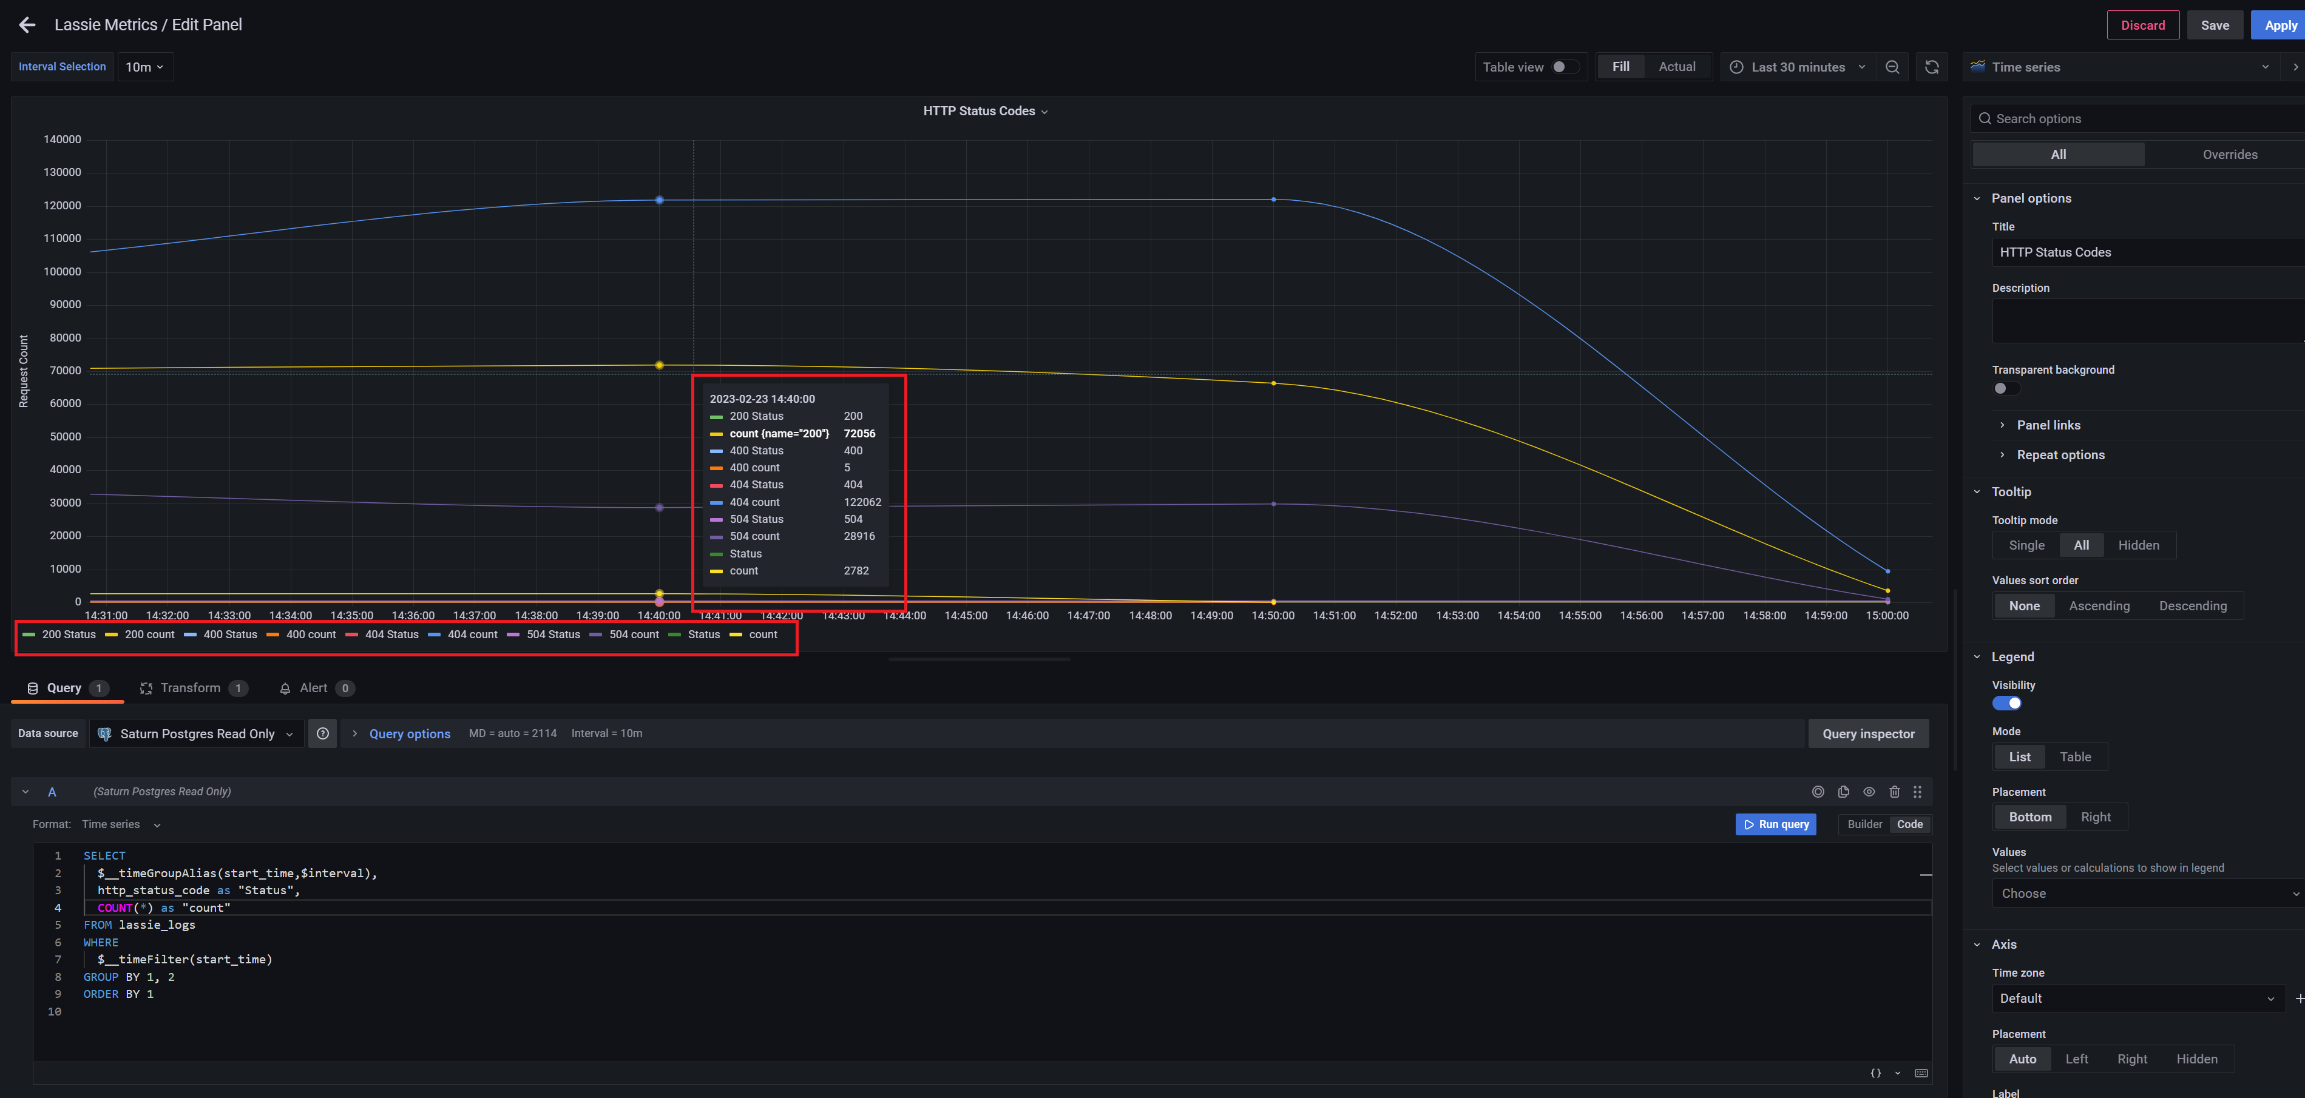Refresh the dashboard with the refresh icon
Viewport: 2305px width, 1098px height.
1932,67
